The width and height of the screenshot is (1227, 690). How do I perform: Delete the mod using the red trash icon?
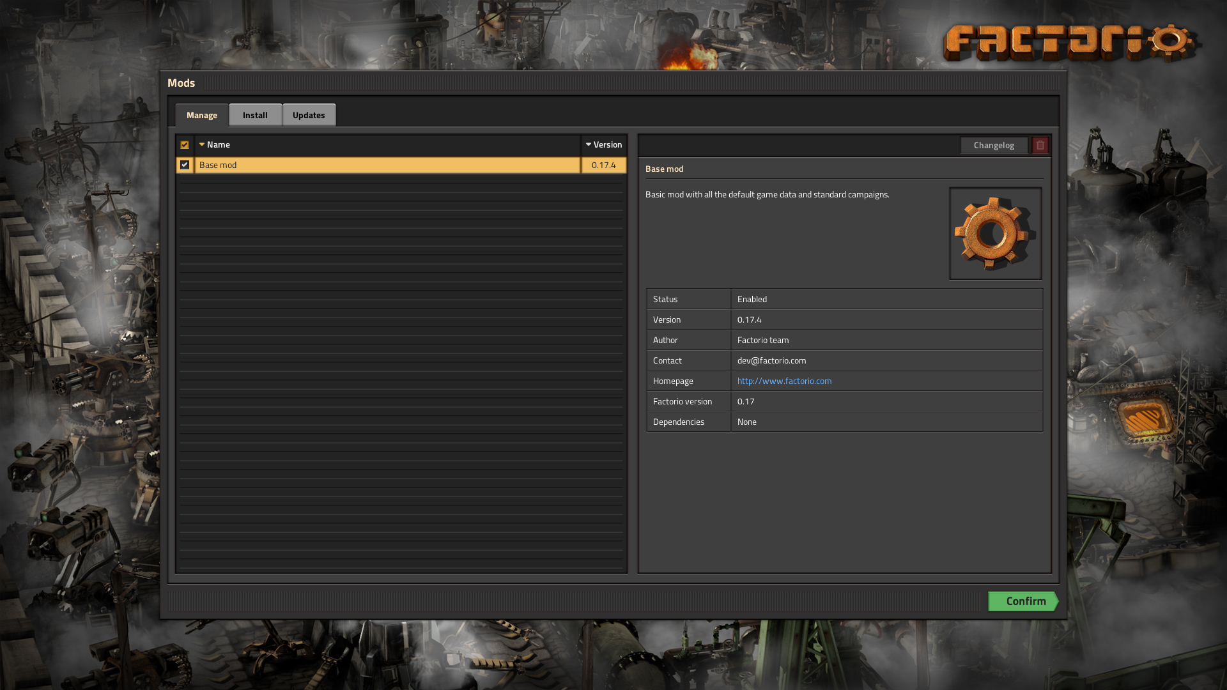click(1040, 145)
